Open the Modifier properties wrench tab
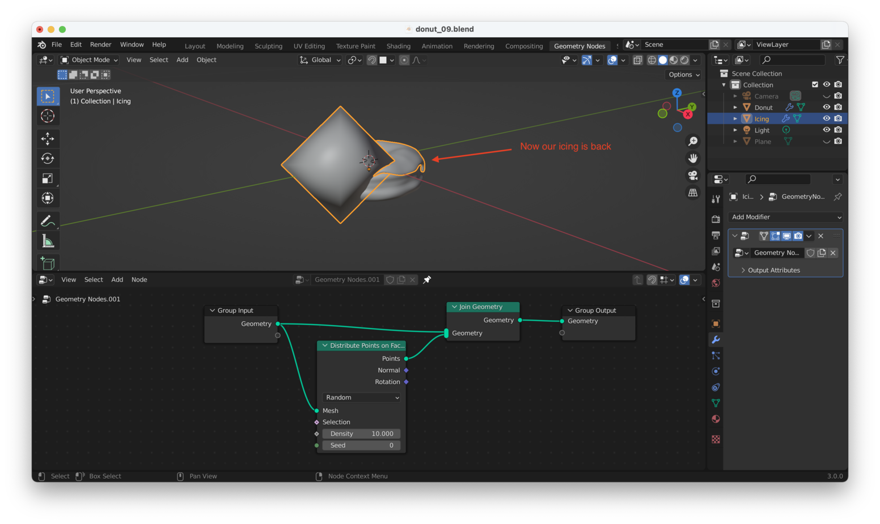880x524 pixels. pyautogui.click(x=716, y=340)
